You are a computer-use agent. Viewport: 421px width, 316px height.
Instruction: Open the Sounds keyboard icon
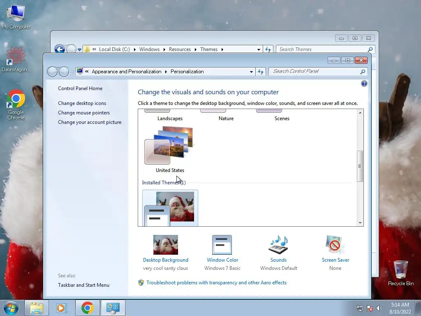(x=278, y=245)
